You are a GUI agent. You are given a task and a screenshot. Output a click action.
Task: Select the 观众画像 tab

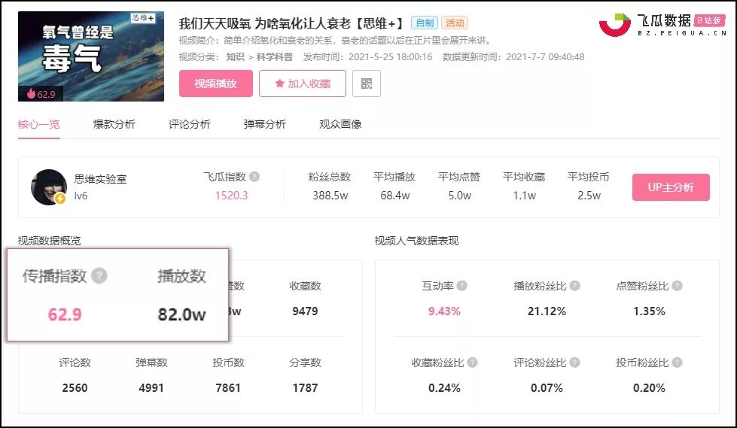point(340,125)
